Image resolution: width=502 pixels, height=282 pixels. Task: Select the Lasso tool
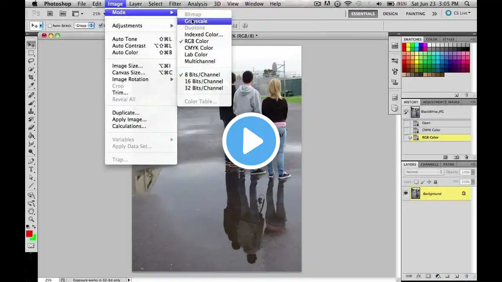point(31,61)
